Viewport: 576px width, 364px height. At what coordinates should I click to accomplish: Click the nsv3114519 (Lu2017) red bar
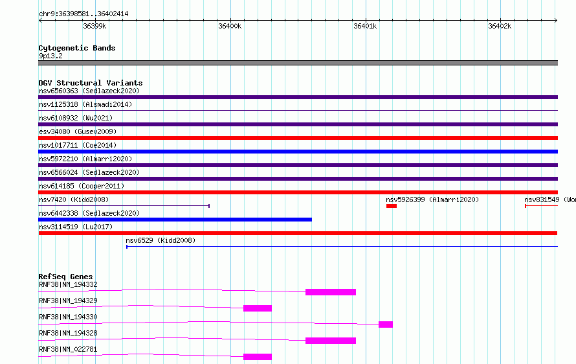click(298, 233)
